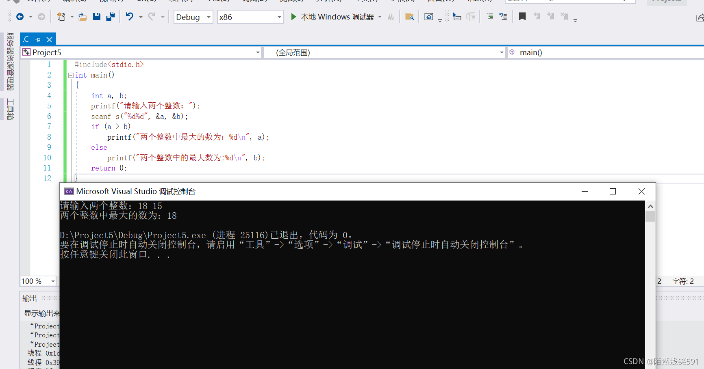Create a new project from toolbar
This screenshot has height=369, width=704.
[61, 17]
